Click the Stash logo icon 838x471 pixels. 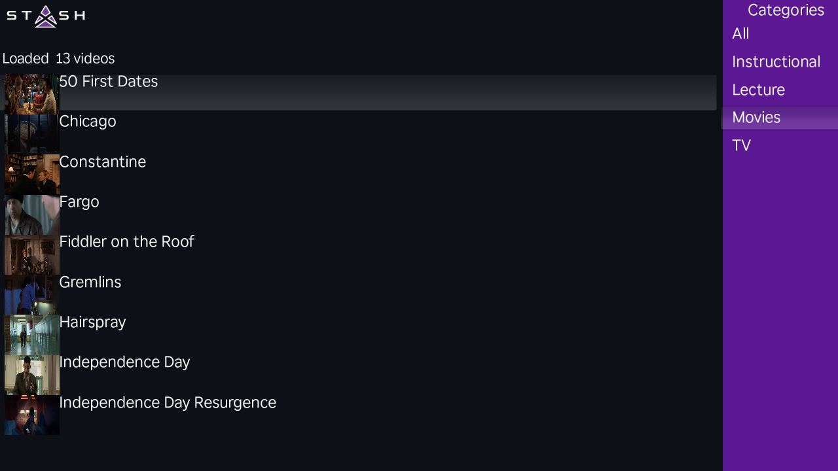46,16
